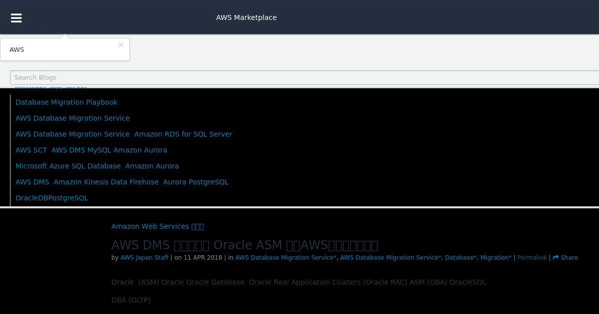Viewport: 599px width, 314px height.
Task: Close the AWS popup with X
Action: coord(121,45)
